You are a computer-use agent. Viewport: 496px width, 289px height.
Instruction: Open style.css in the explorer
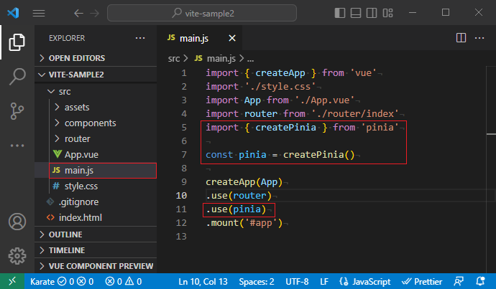[96, 186]
